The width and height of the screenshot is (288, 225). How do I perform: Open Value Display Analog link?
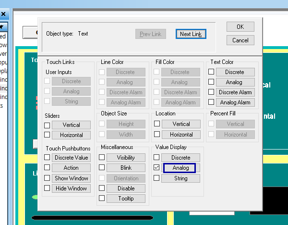(181, 168)
